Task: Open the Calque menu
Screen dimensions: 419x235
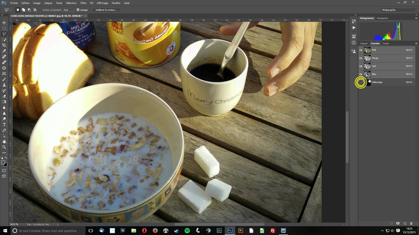Action: [x=48, y=3]
